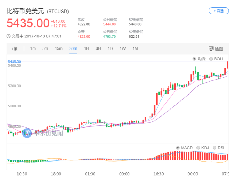Screen dimensions: 229x180
Task: Click the clock icon beside 交易中
Action: [9, 36]
